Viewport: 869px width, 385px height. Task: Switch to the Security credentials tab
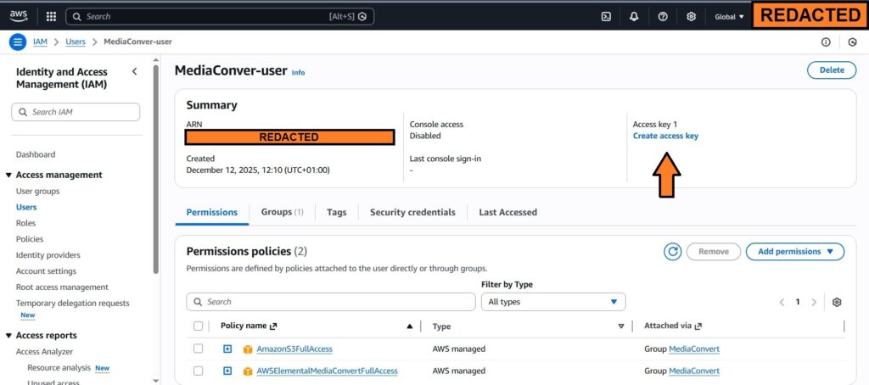click(x=412, y=212)
